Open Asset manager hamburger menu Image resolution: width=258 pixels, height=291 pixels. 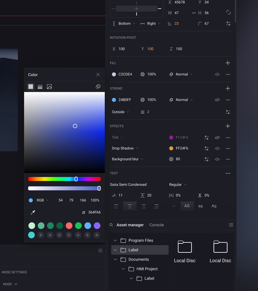point(231,225)
